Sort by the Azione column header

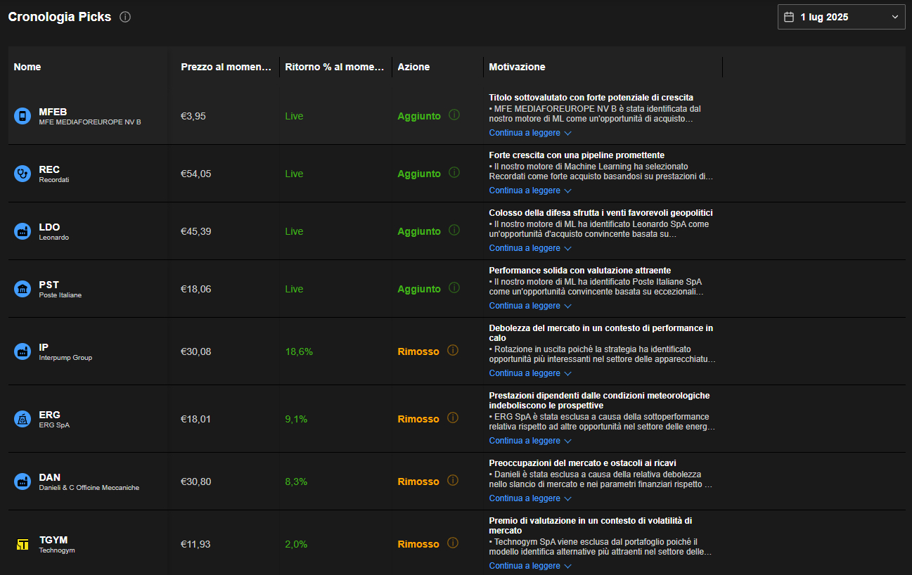pos(413,67)
